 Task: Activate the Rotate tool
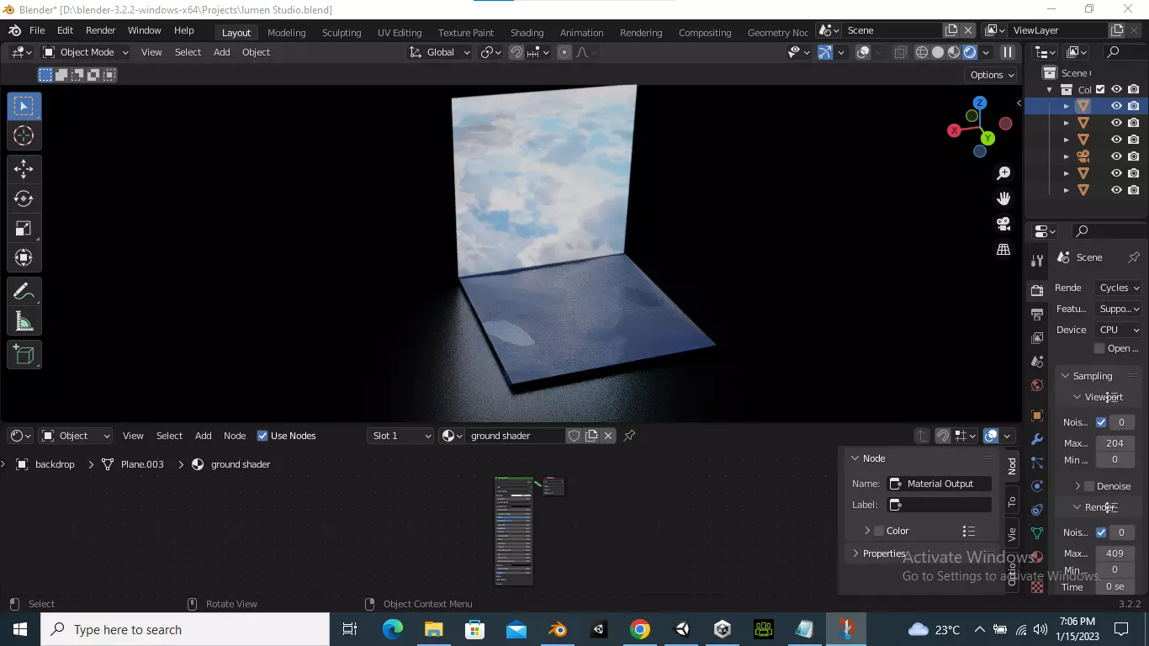coord(24,199)
